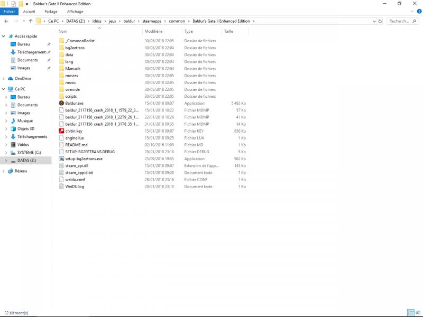The width and height of the screenshot is (423, 317).
Task: Click DATAS (Z:) in the address breadcrumb
Action: (x=76, y=21)
